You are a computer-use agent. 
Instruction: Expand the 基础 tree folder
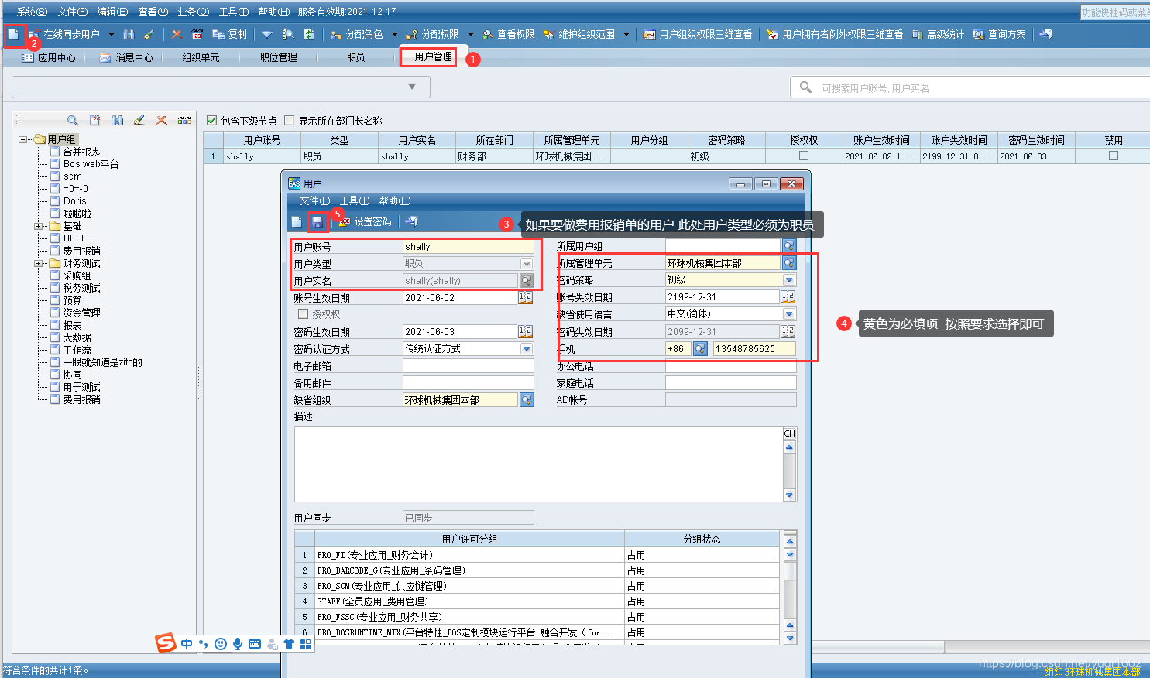(x=39, y=226)
